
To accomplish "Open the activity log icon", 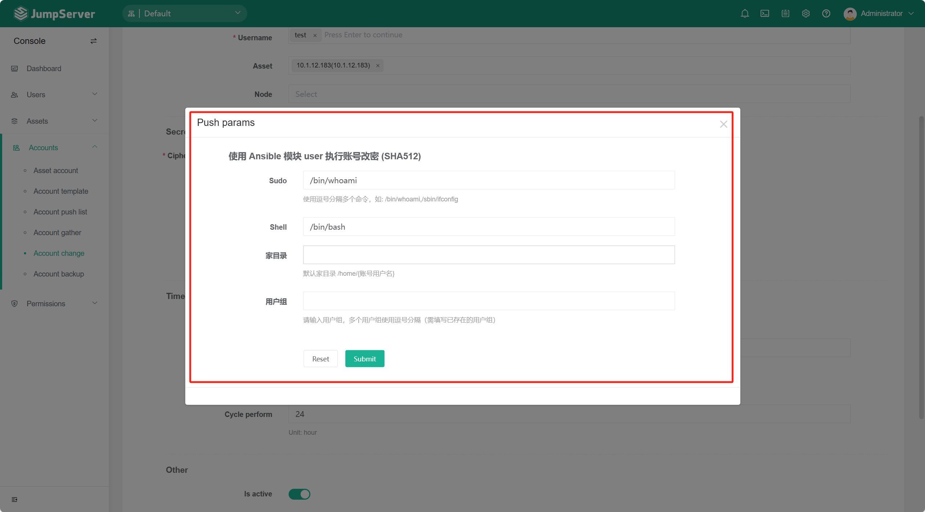I will tap(785, 13).
